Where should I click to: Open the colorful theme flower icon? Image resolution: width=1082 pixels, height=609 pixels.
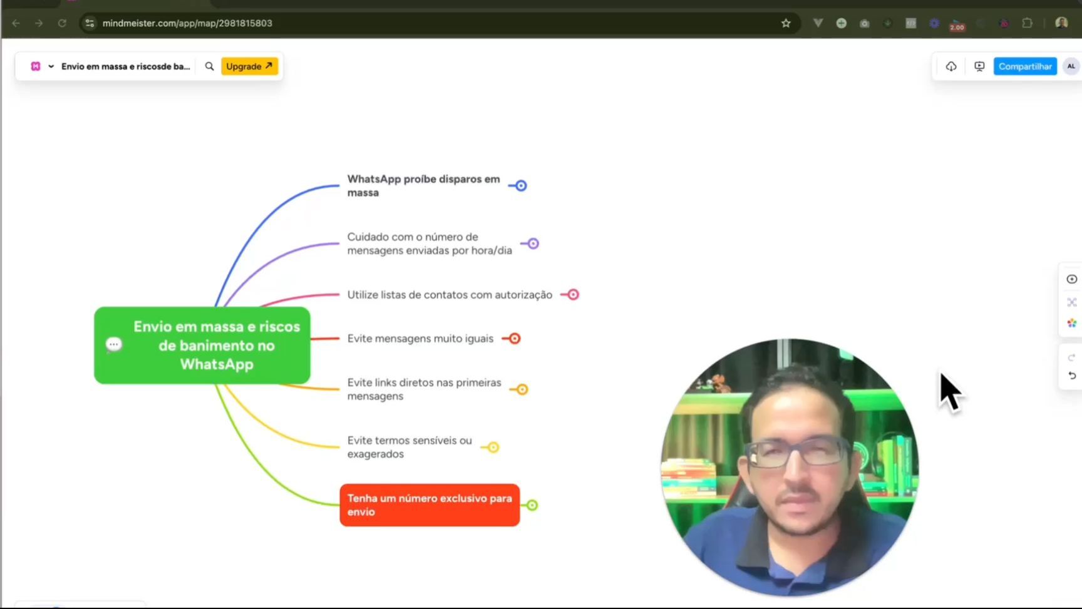1071,323
